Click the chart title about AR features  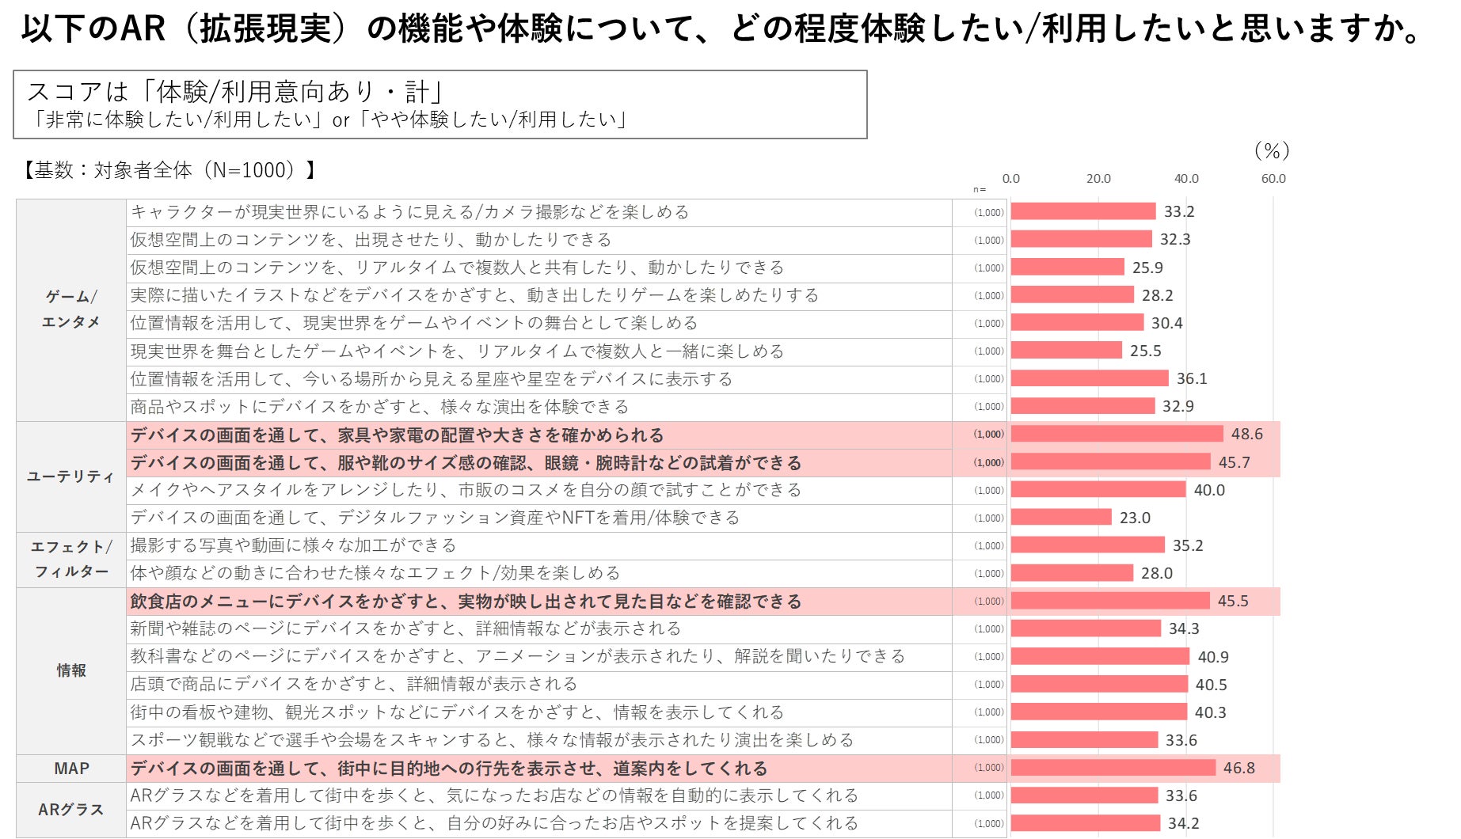tap(721, 28)
